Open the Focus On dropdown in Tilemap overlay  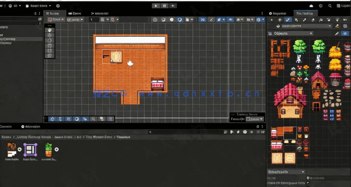255,119
